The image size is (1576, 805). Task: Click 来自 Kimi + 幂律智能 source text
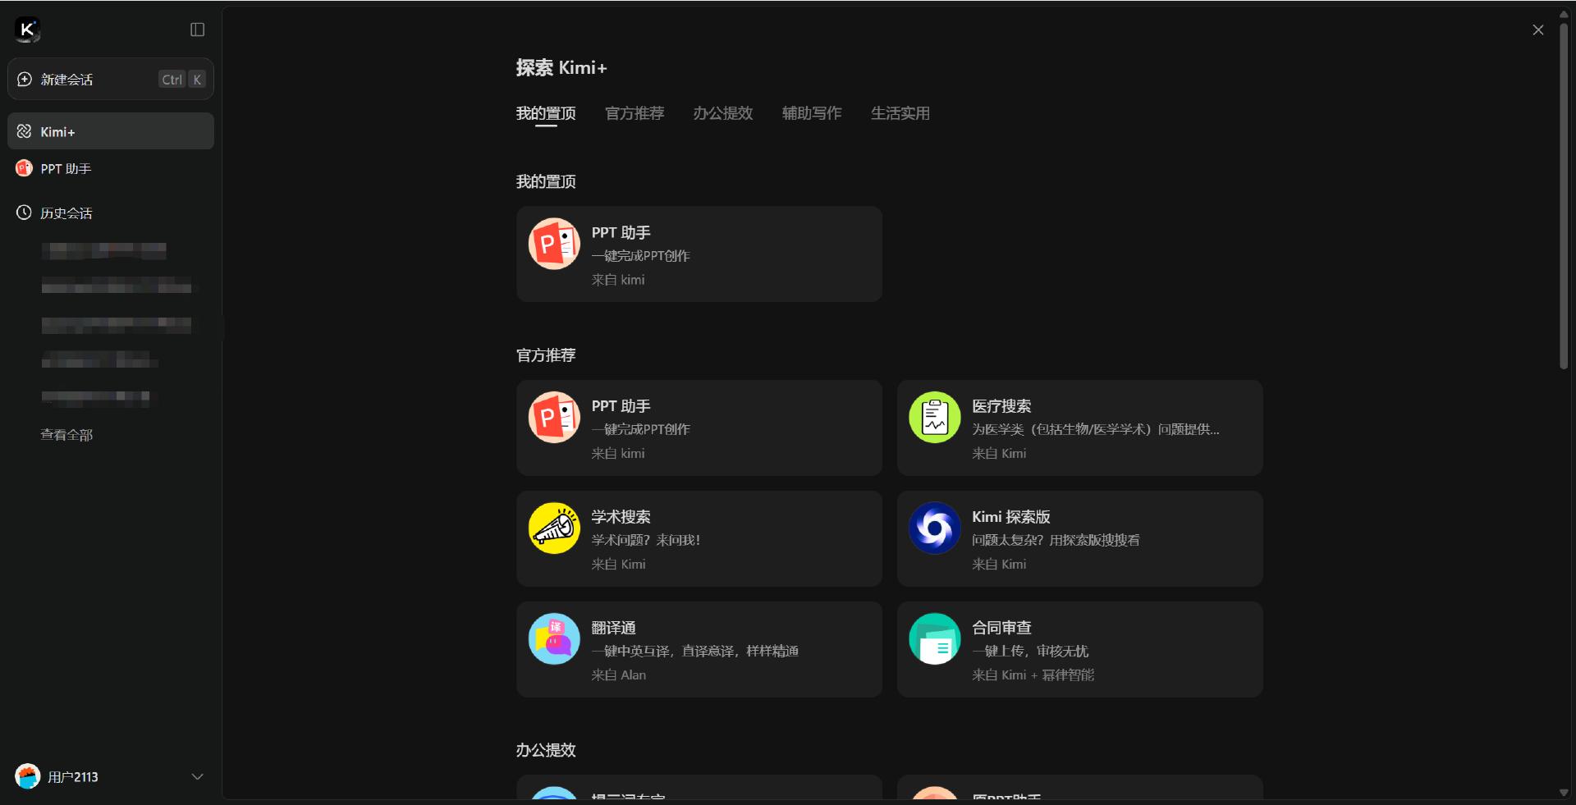[1033, 675]
